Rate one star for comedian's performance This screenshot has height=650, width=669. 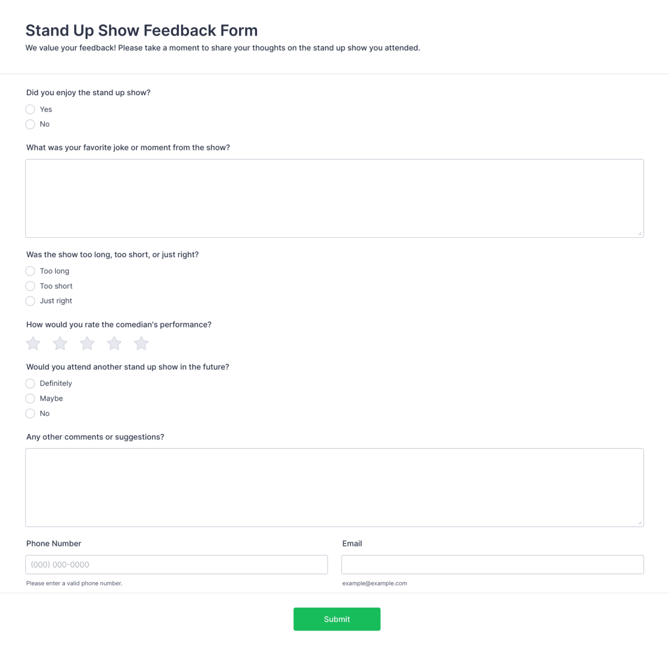point(32,343)
